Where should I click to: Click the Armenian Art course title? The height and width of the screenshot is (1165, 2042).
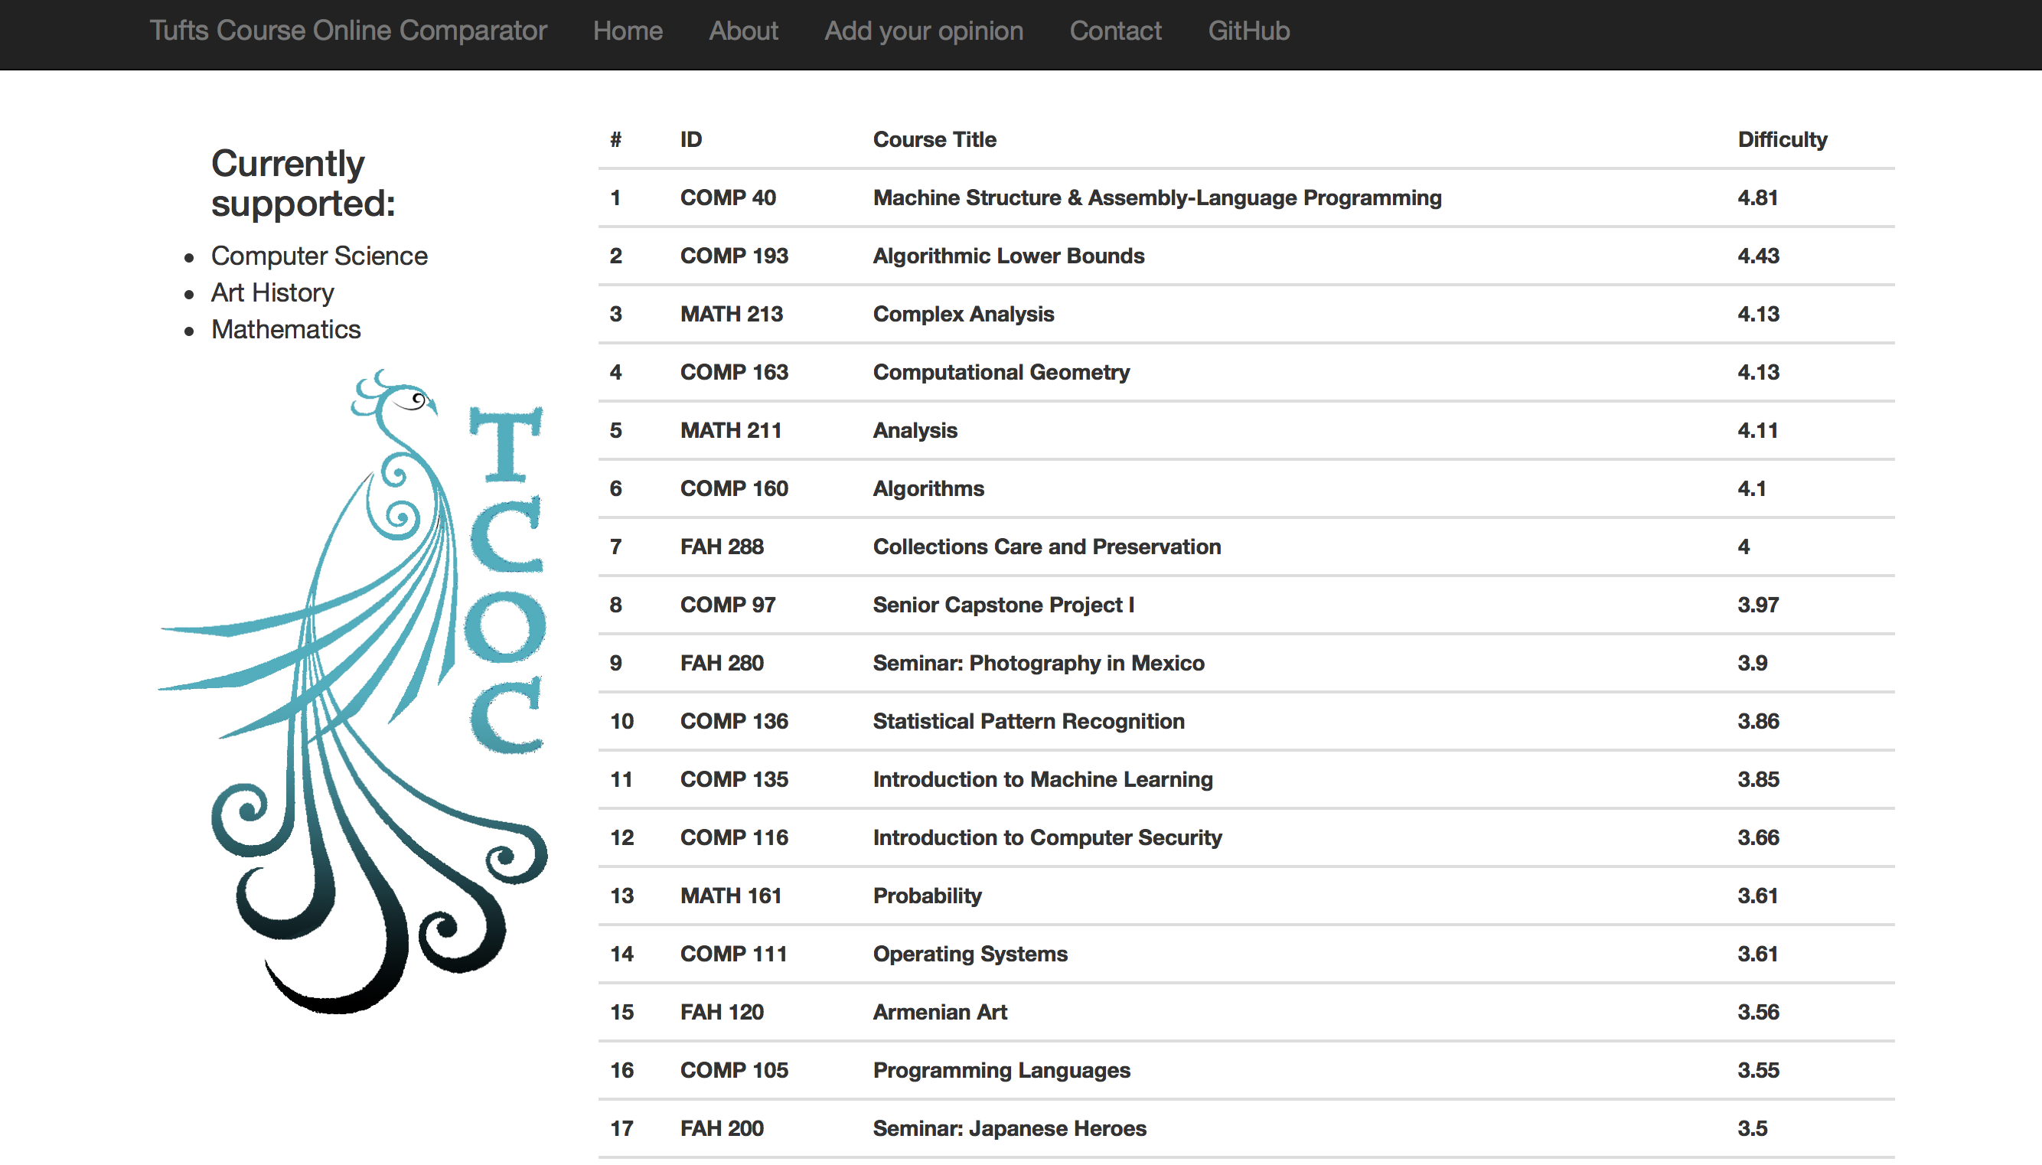[939, 1012]
